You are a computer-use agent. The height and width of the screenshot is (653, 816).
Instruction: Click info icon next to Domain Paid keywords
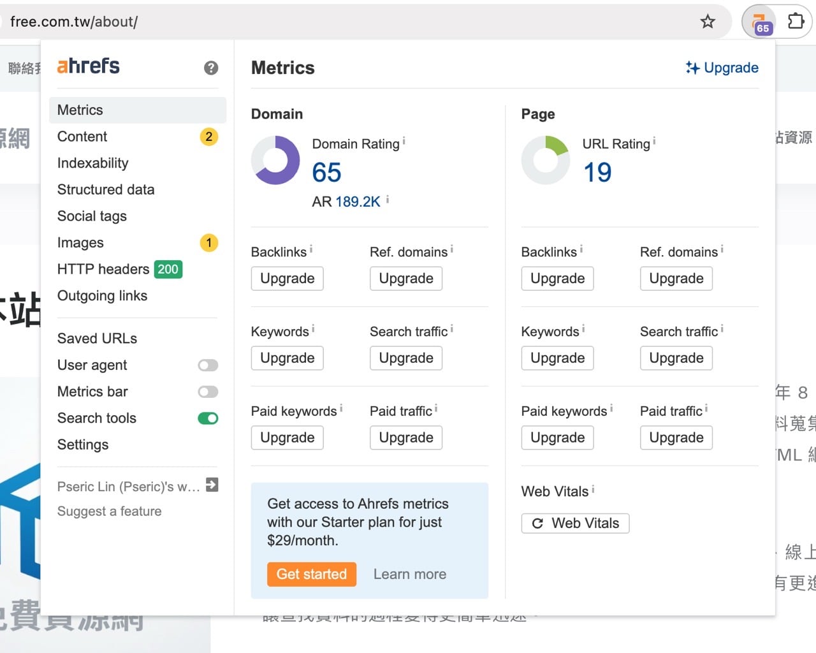pos(341,408)
